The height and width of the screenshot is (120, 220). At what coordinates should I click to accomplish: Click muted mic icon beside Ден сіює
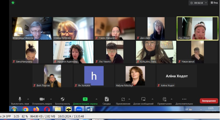tap(138, 38)
